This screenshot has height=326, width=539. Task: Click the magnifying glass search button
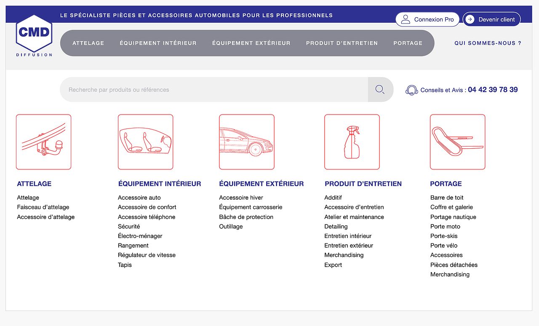(380, 89)
